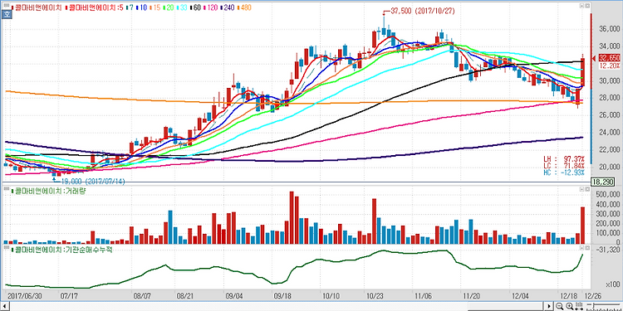Select the orange 480-day moving average legend
Image resolution: width=623 pixels, height=311 pixels.
[x=244, y=7]
